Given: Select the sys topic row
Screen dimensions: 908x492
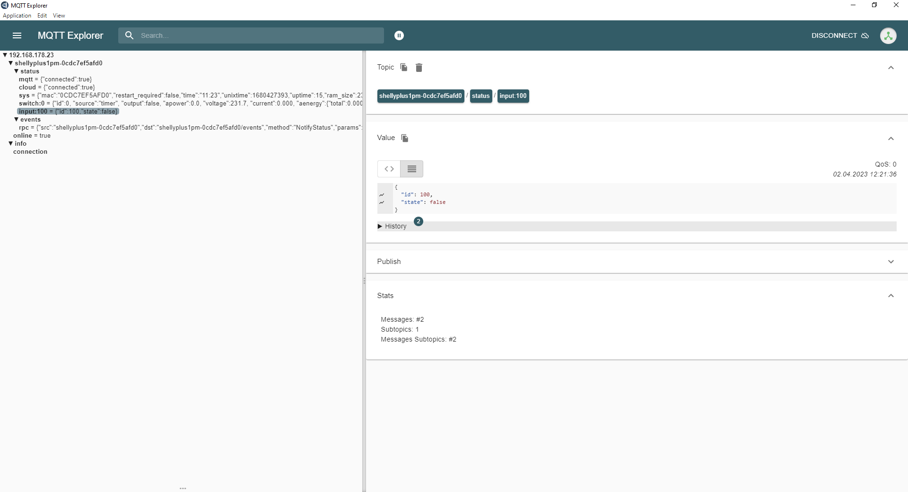Looking at the screenshot, I should tap(191, 96).
